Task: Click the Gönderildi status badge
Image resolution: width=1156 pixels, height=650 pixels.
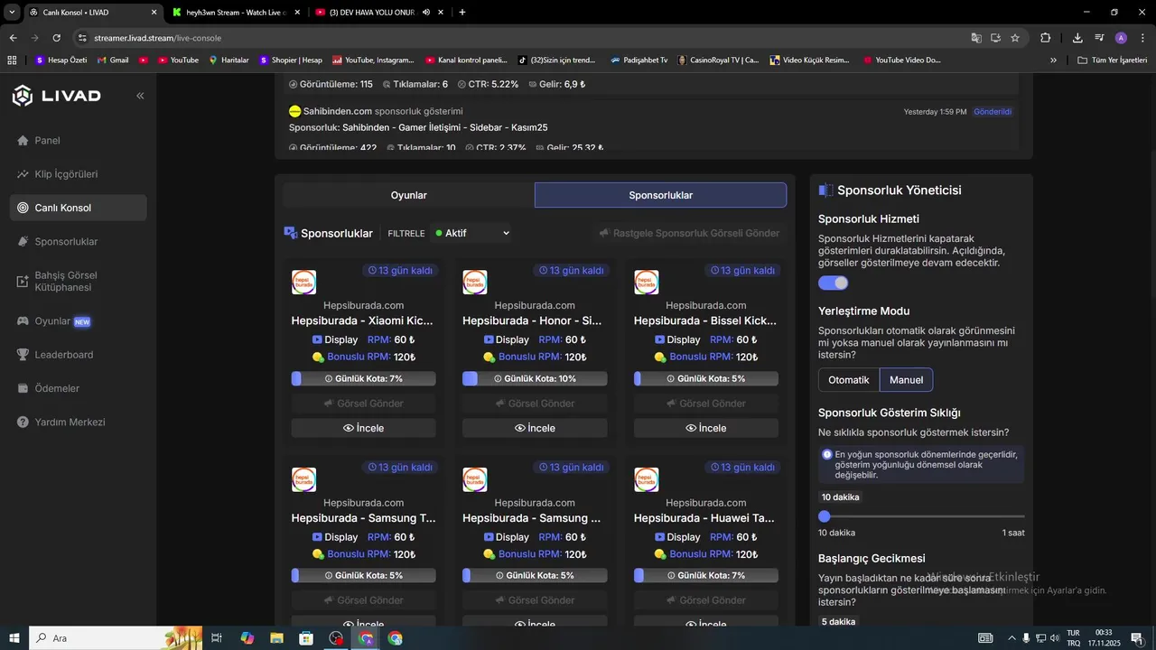Action: [993, 112]
